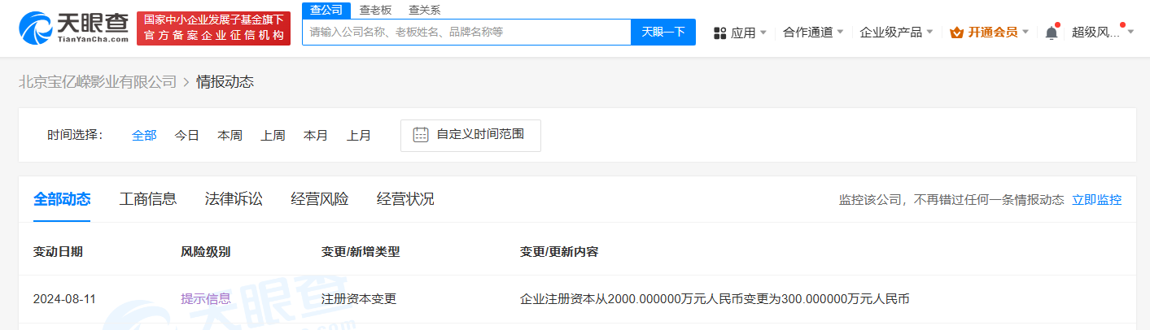Open the notification bell
Image resolution: width=1150 pixels, height=330 pixels.
(x=1052, y=33)
